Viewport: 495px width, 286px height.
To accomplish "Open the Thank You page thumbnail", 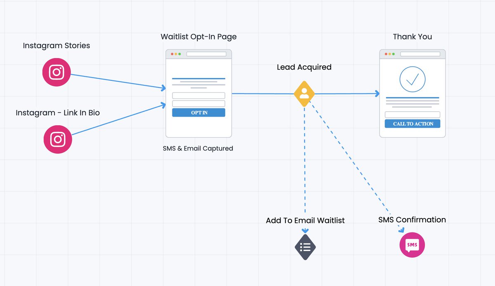I will [x=412, y=94].
